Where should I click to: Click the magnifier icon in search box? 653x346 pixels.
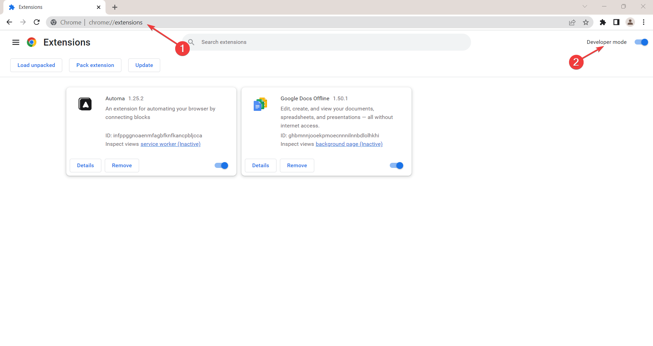tap(191, 42)
